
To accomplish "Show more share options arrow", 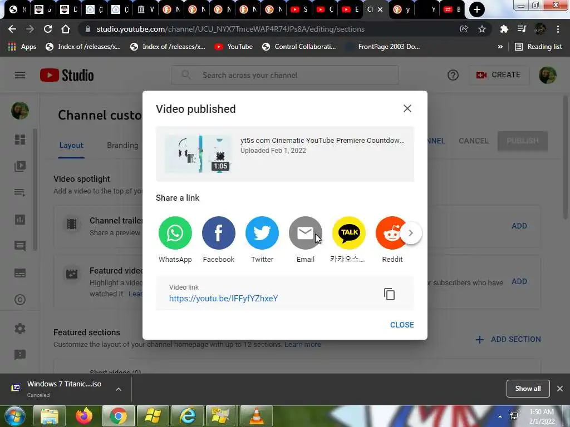I will (411, 233).
